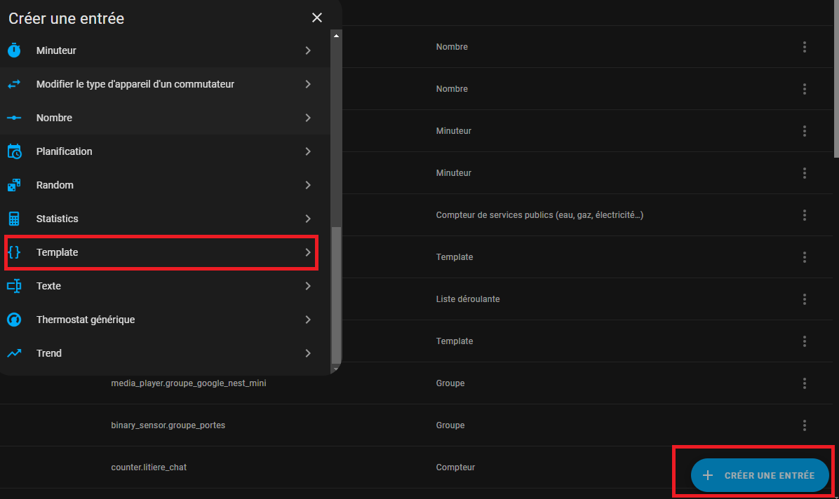Click the Créer une entrée button

760,475
